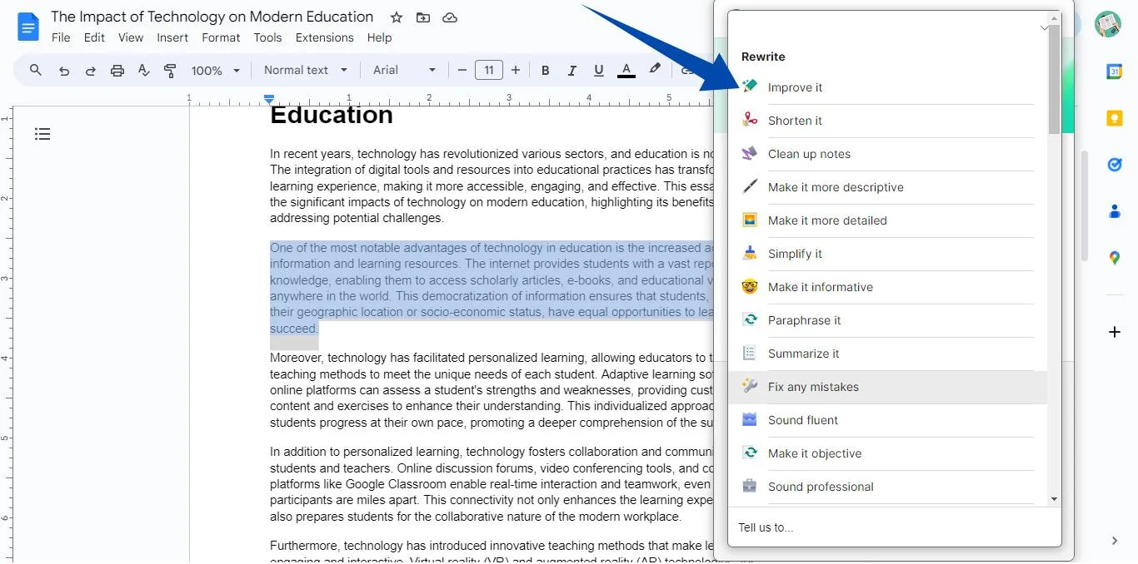
Task: Open Google Keep from the side panel
Action: coord(1114,118)
